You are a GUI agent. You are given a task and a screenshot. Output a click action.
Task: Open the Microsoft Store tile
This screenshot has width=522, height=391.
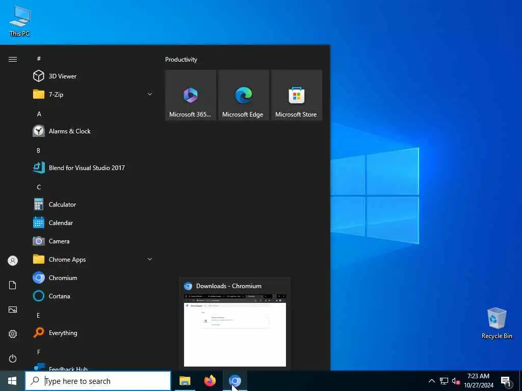click(x=297, y=95)
